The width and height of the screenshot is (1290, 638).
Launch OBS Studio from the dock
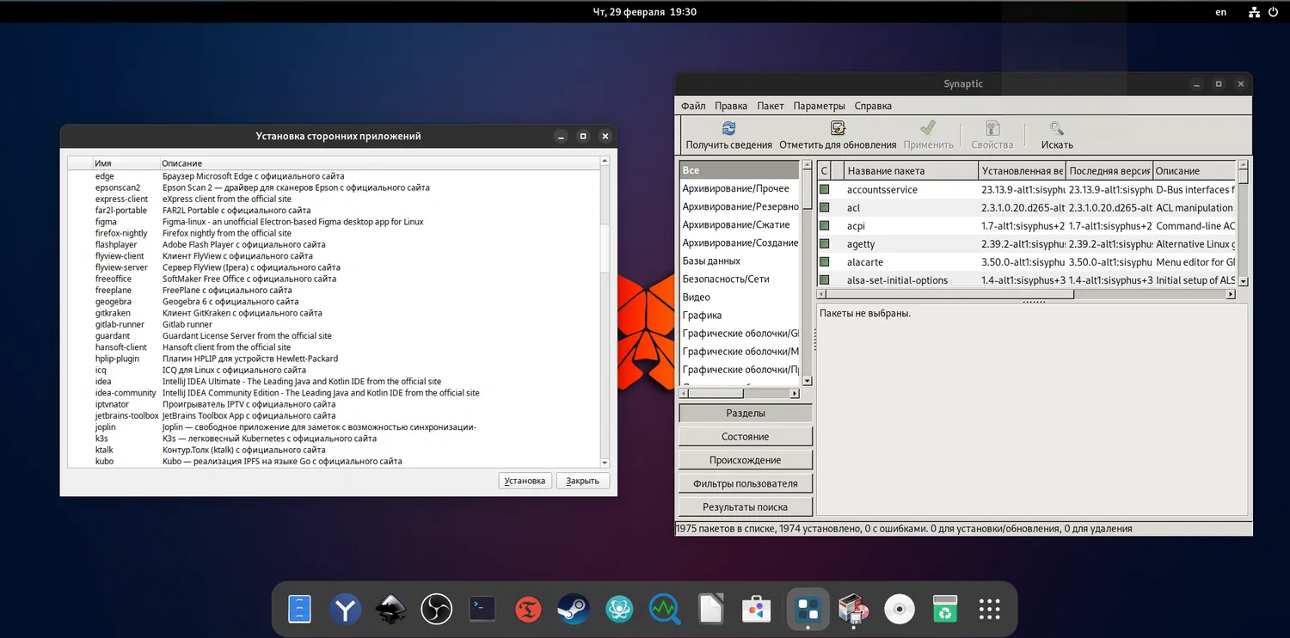pos(436,610)
